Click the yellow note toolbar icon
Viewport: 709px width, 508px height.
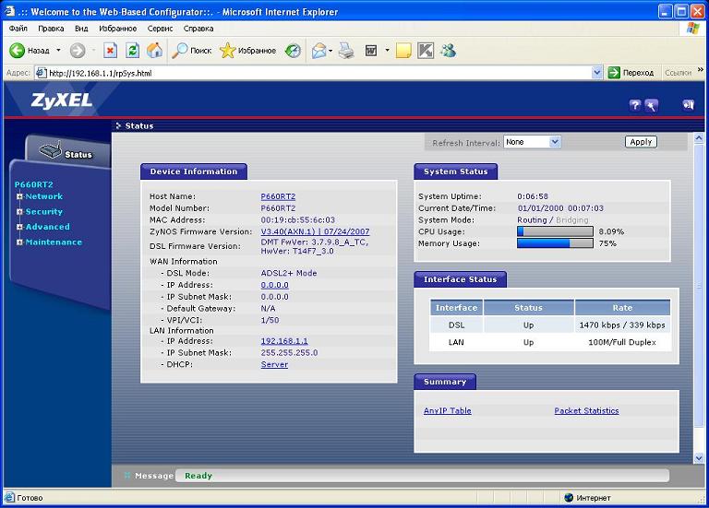[x=403, y=50]
